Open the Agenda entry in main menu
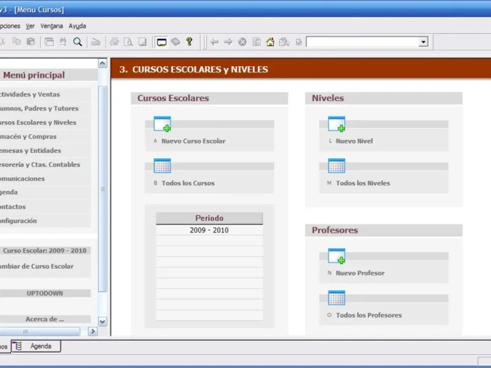The width and height of the screenshot is (491, 368). coord(9,192)
